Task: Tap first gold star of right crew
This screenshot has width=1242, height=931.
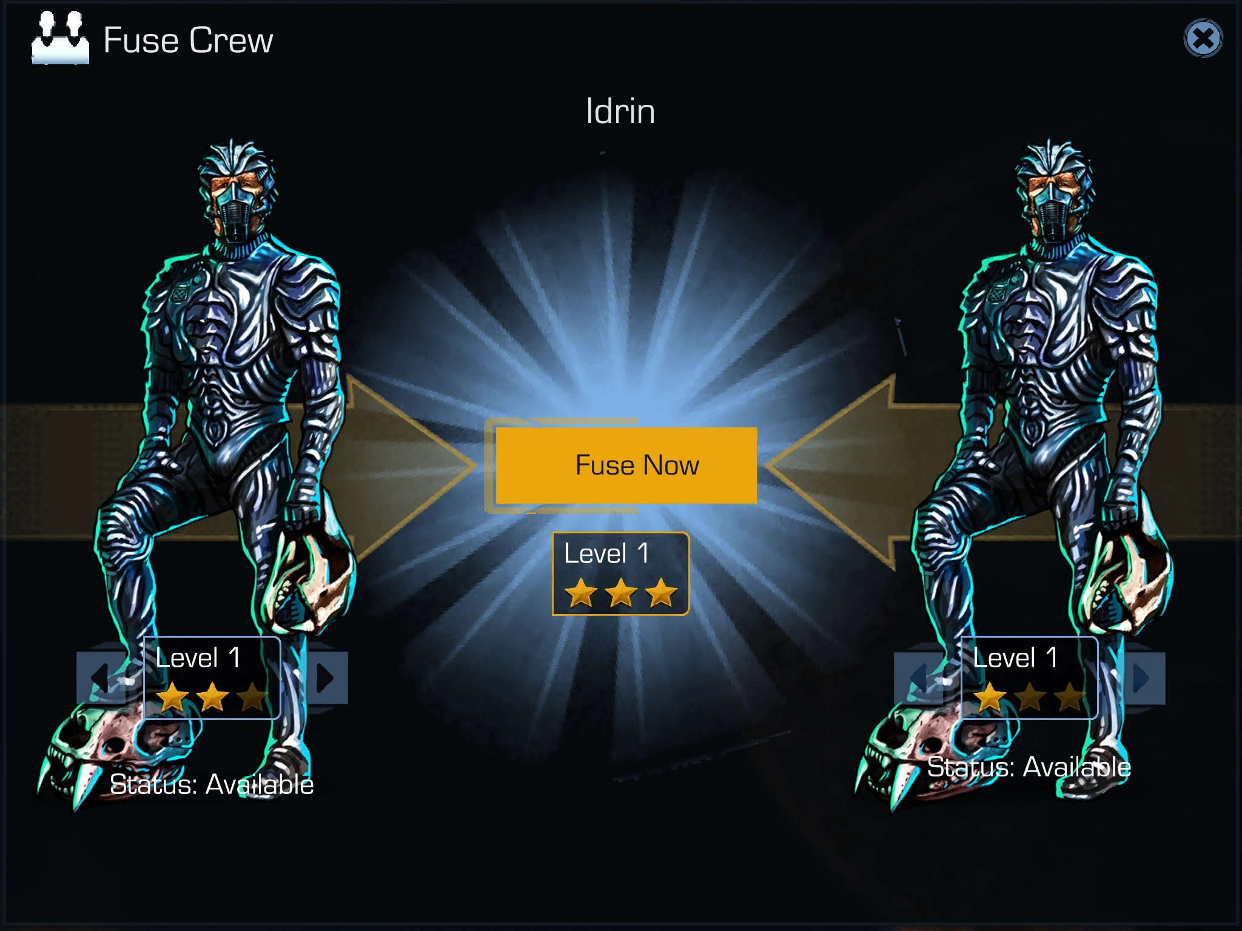Action: [990, 697]
